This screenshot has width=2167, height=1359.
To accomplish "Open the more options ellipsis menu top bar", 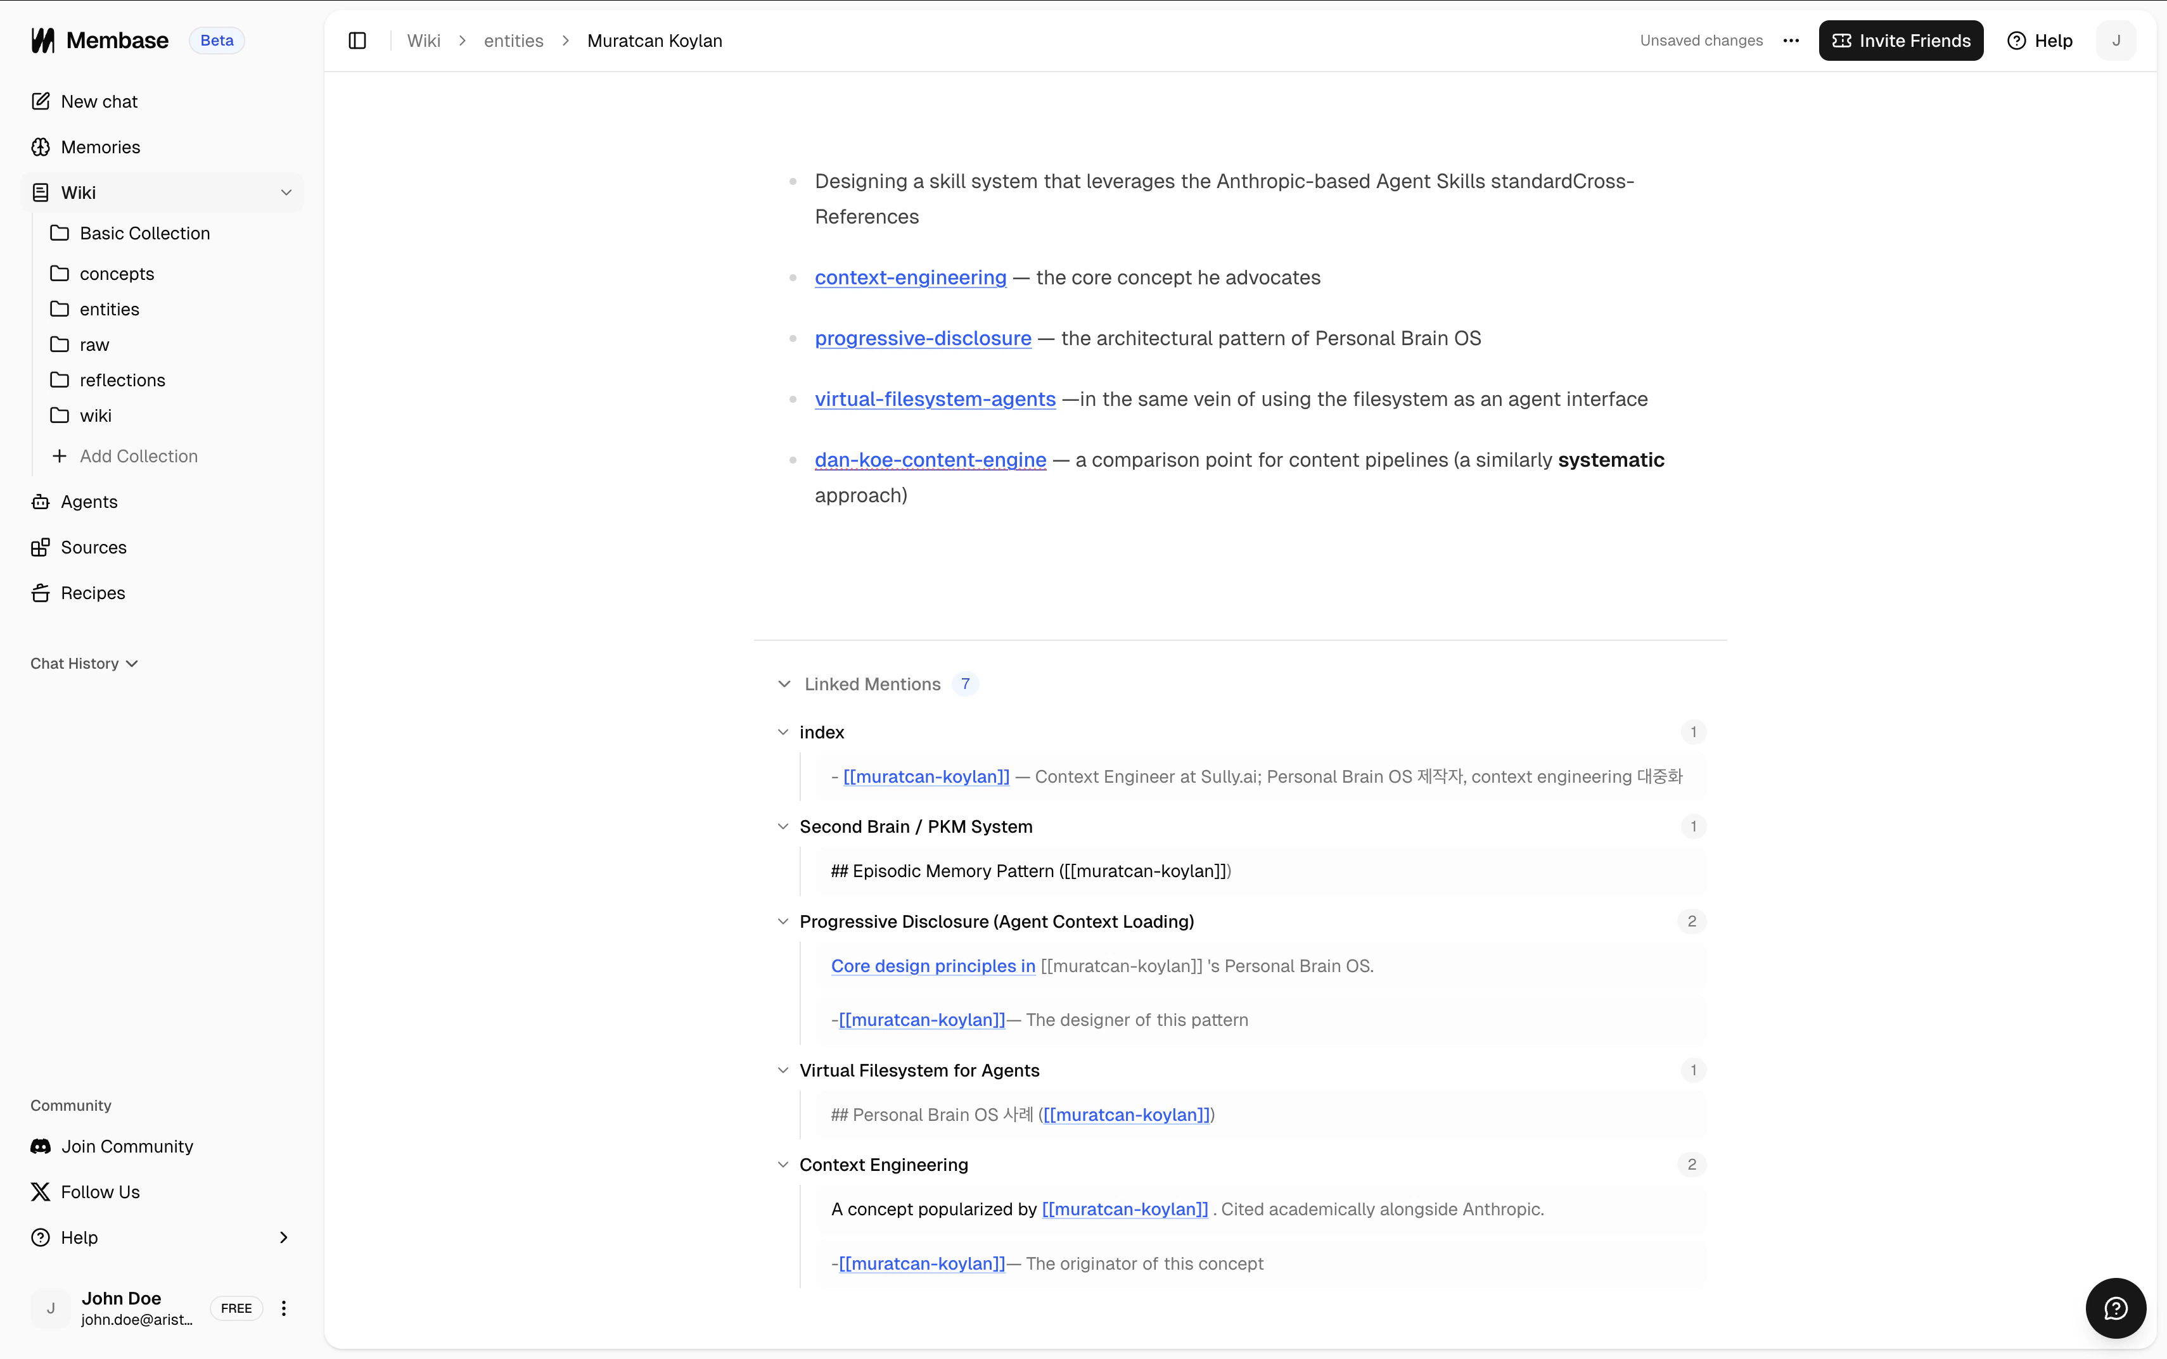I will click(x=1790, y=41).
